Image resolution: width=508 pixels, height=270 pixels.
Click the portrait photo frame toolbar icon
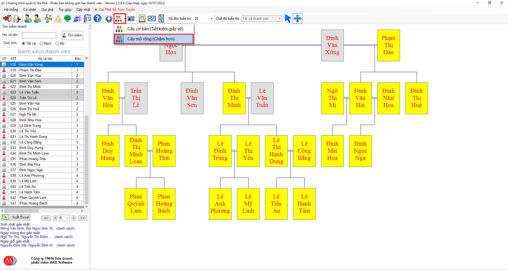[142, 18]
